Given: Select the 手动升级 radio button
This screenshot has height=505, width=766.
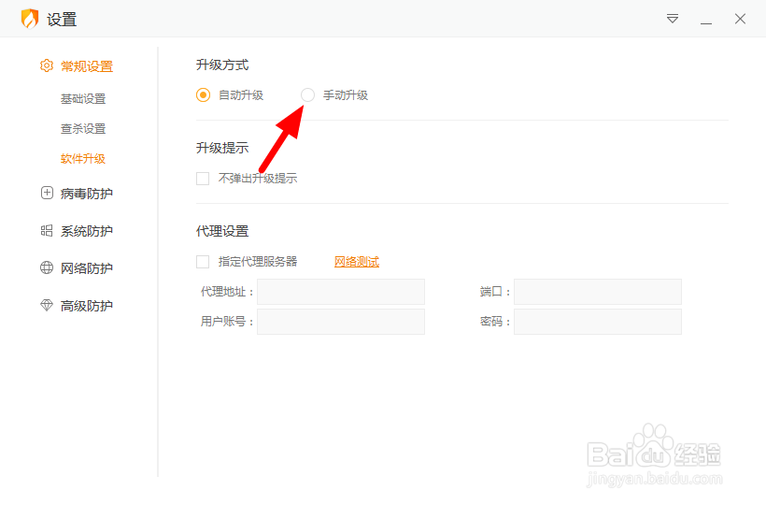Looking at the screenshot, I should click(x=307, y=94).
